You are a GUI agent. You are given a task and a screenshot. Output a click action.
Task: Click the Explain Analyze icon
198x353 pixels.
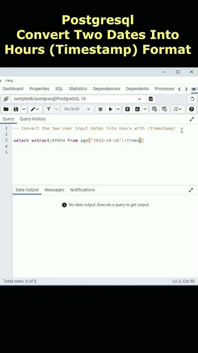(137, 109)
